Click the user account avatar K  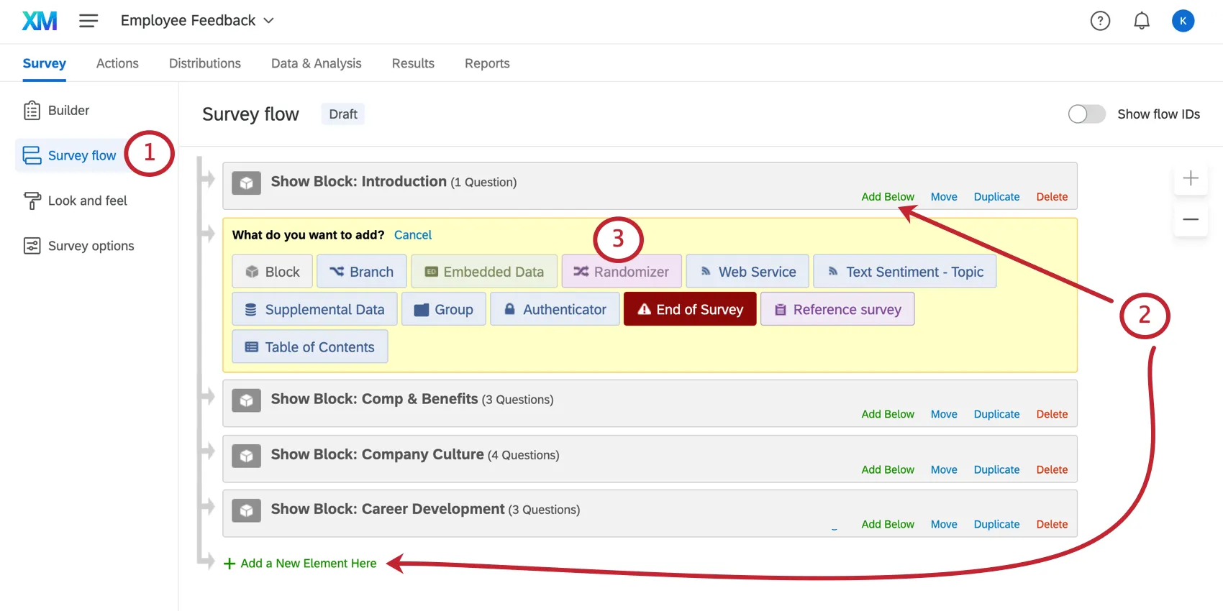[x=1183, y=21]
